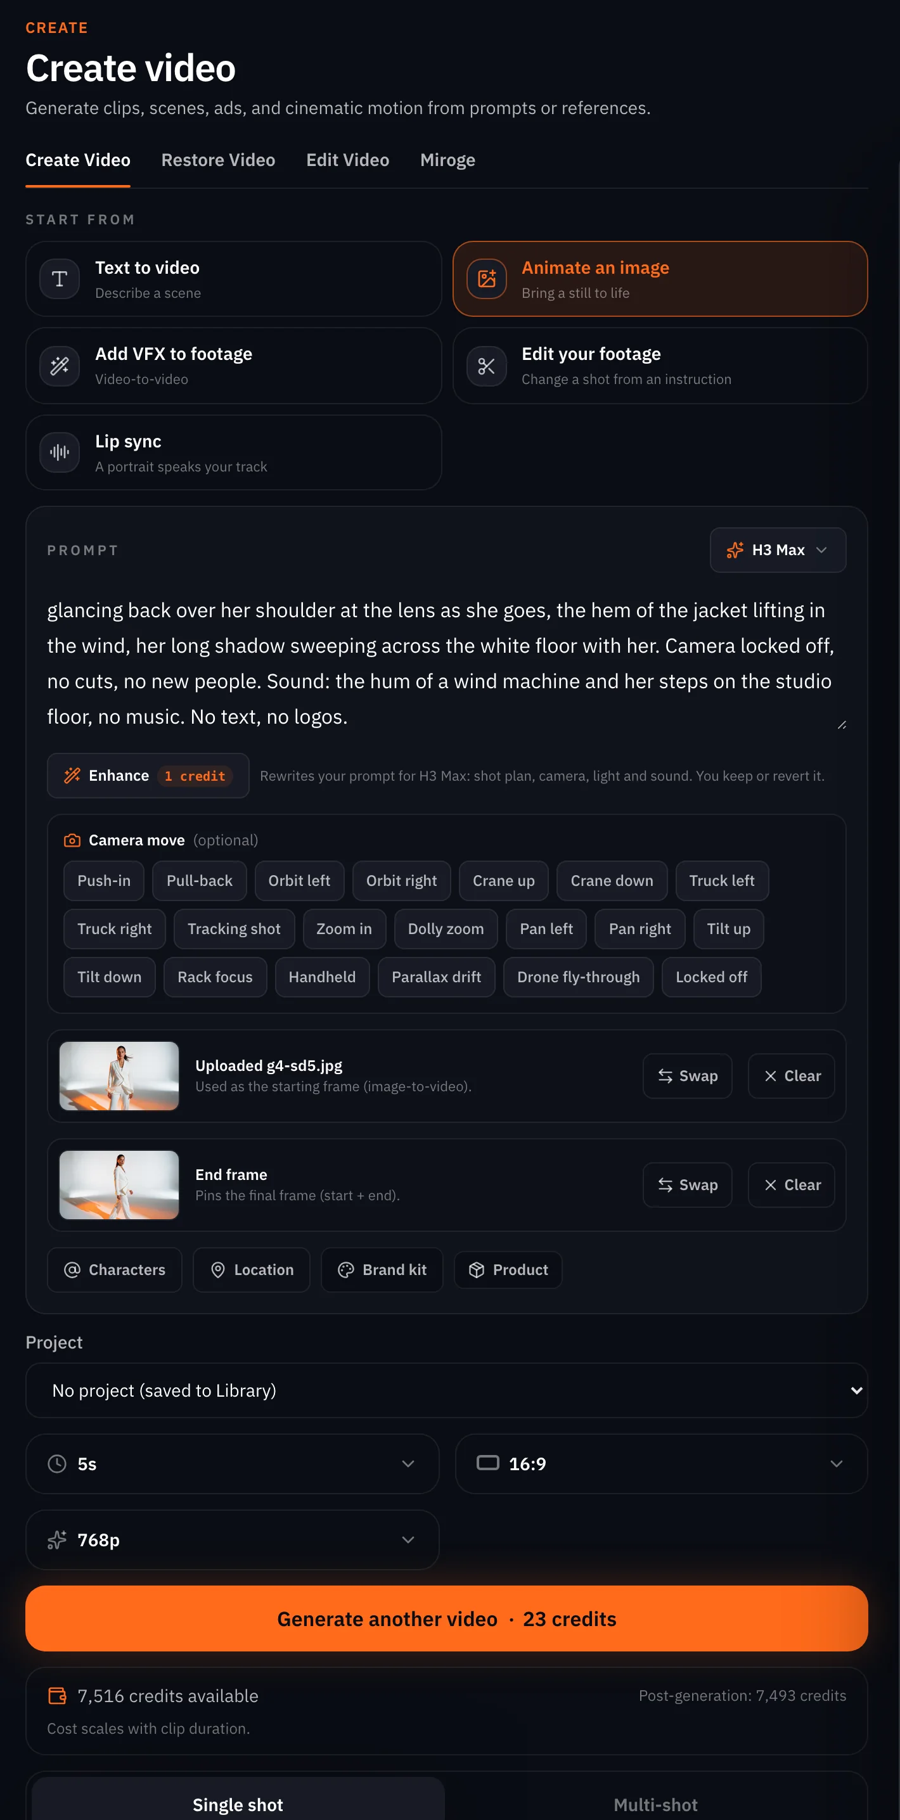The width and height of the screenshot is (900, 1820).
Task: Open the 16:9 aspect ratio dropdown
Action: click(661, 1464)
